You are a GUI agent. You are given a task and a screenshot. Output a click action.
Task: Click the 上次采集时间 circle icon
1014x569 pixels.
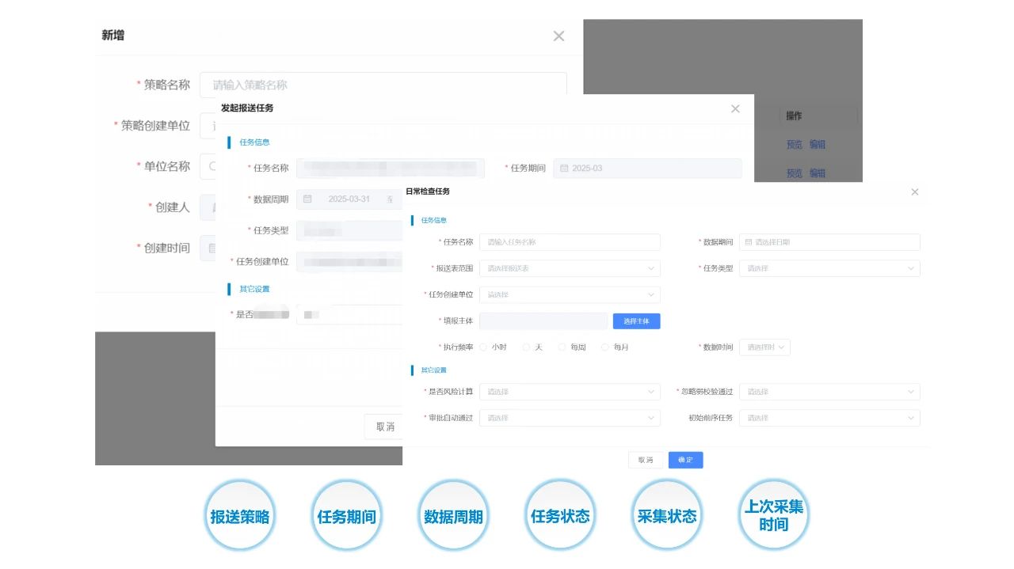point(774,516)
